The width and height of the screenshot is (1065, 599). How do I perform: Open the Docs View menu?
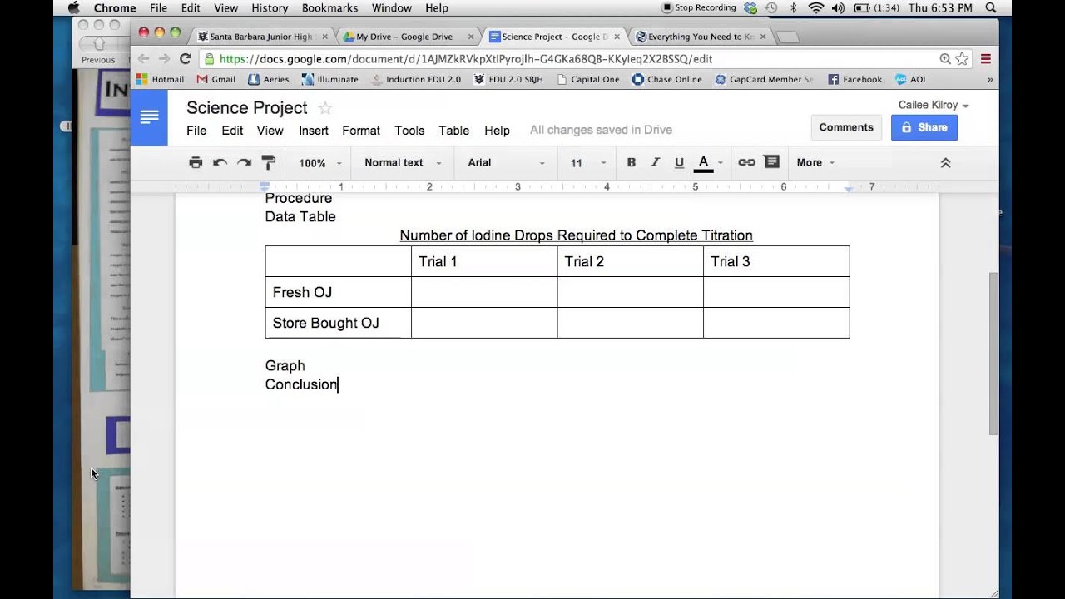[x=270, y=131]
